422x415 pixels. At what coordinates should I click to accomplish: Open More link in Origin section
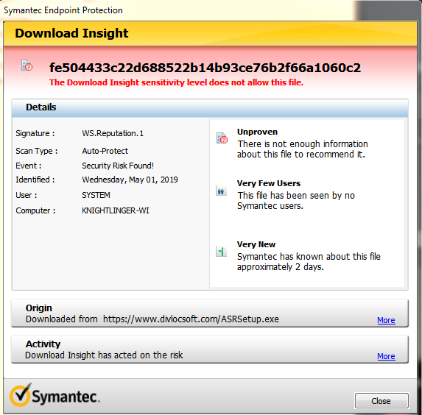[x=386, y=320]
